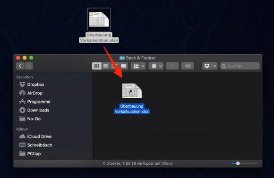Open the Dropbox toolbar dropdown
274x178 pixels.
(210, 66)
